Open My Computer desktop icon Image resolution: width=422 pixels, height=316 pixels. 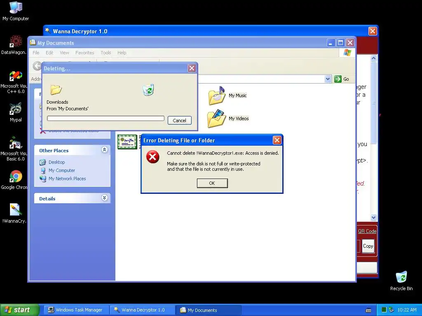point(16,11)
